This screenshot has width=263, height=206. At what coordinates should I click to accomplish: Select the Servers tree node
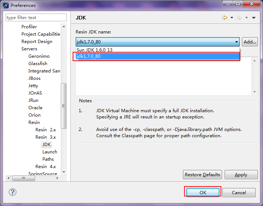click(29, 49)
